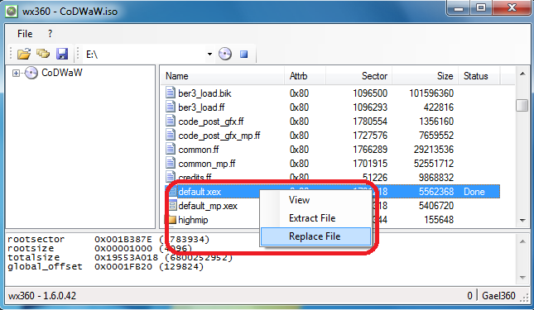534x310 pixels.
Task: Click the blue stop square icon
Action: (244, 54)
